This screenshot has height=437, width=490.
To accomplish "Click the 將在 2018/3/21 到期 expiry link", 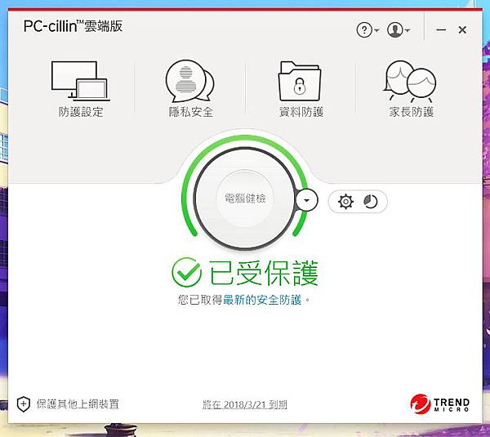I will coord(245,404).
